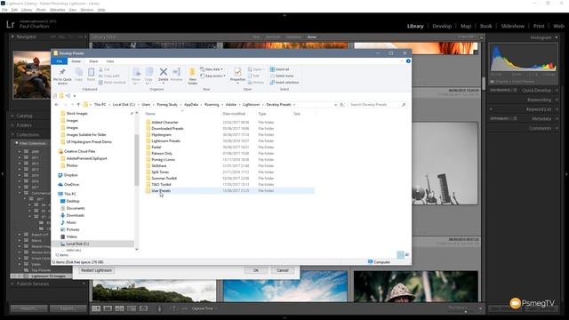
Task: Click the Lightroom Export button
Action: point(68,308)
